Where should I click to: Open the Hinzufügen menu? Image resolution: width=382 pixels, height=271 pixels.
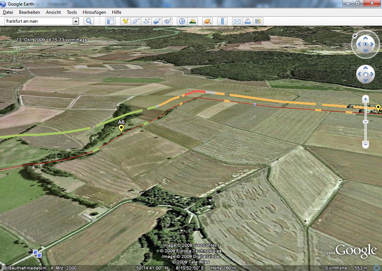coord(93,12)
